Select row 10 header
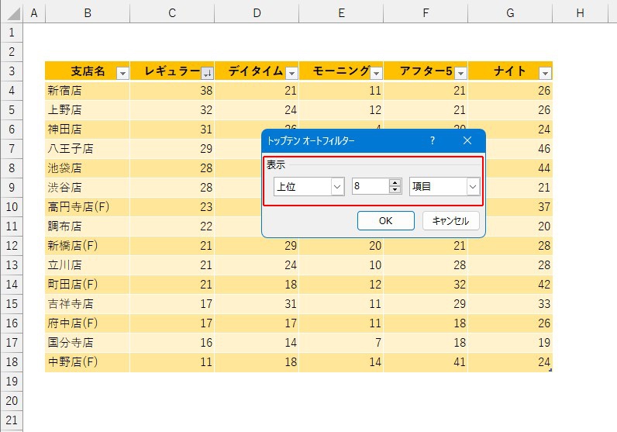Screen dimensions: 617x432 [x=12, y=207]
